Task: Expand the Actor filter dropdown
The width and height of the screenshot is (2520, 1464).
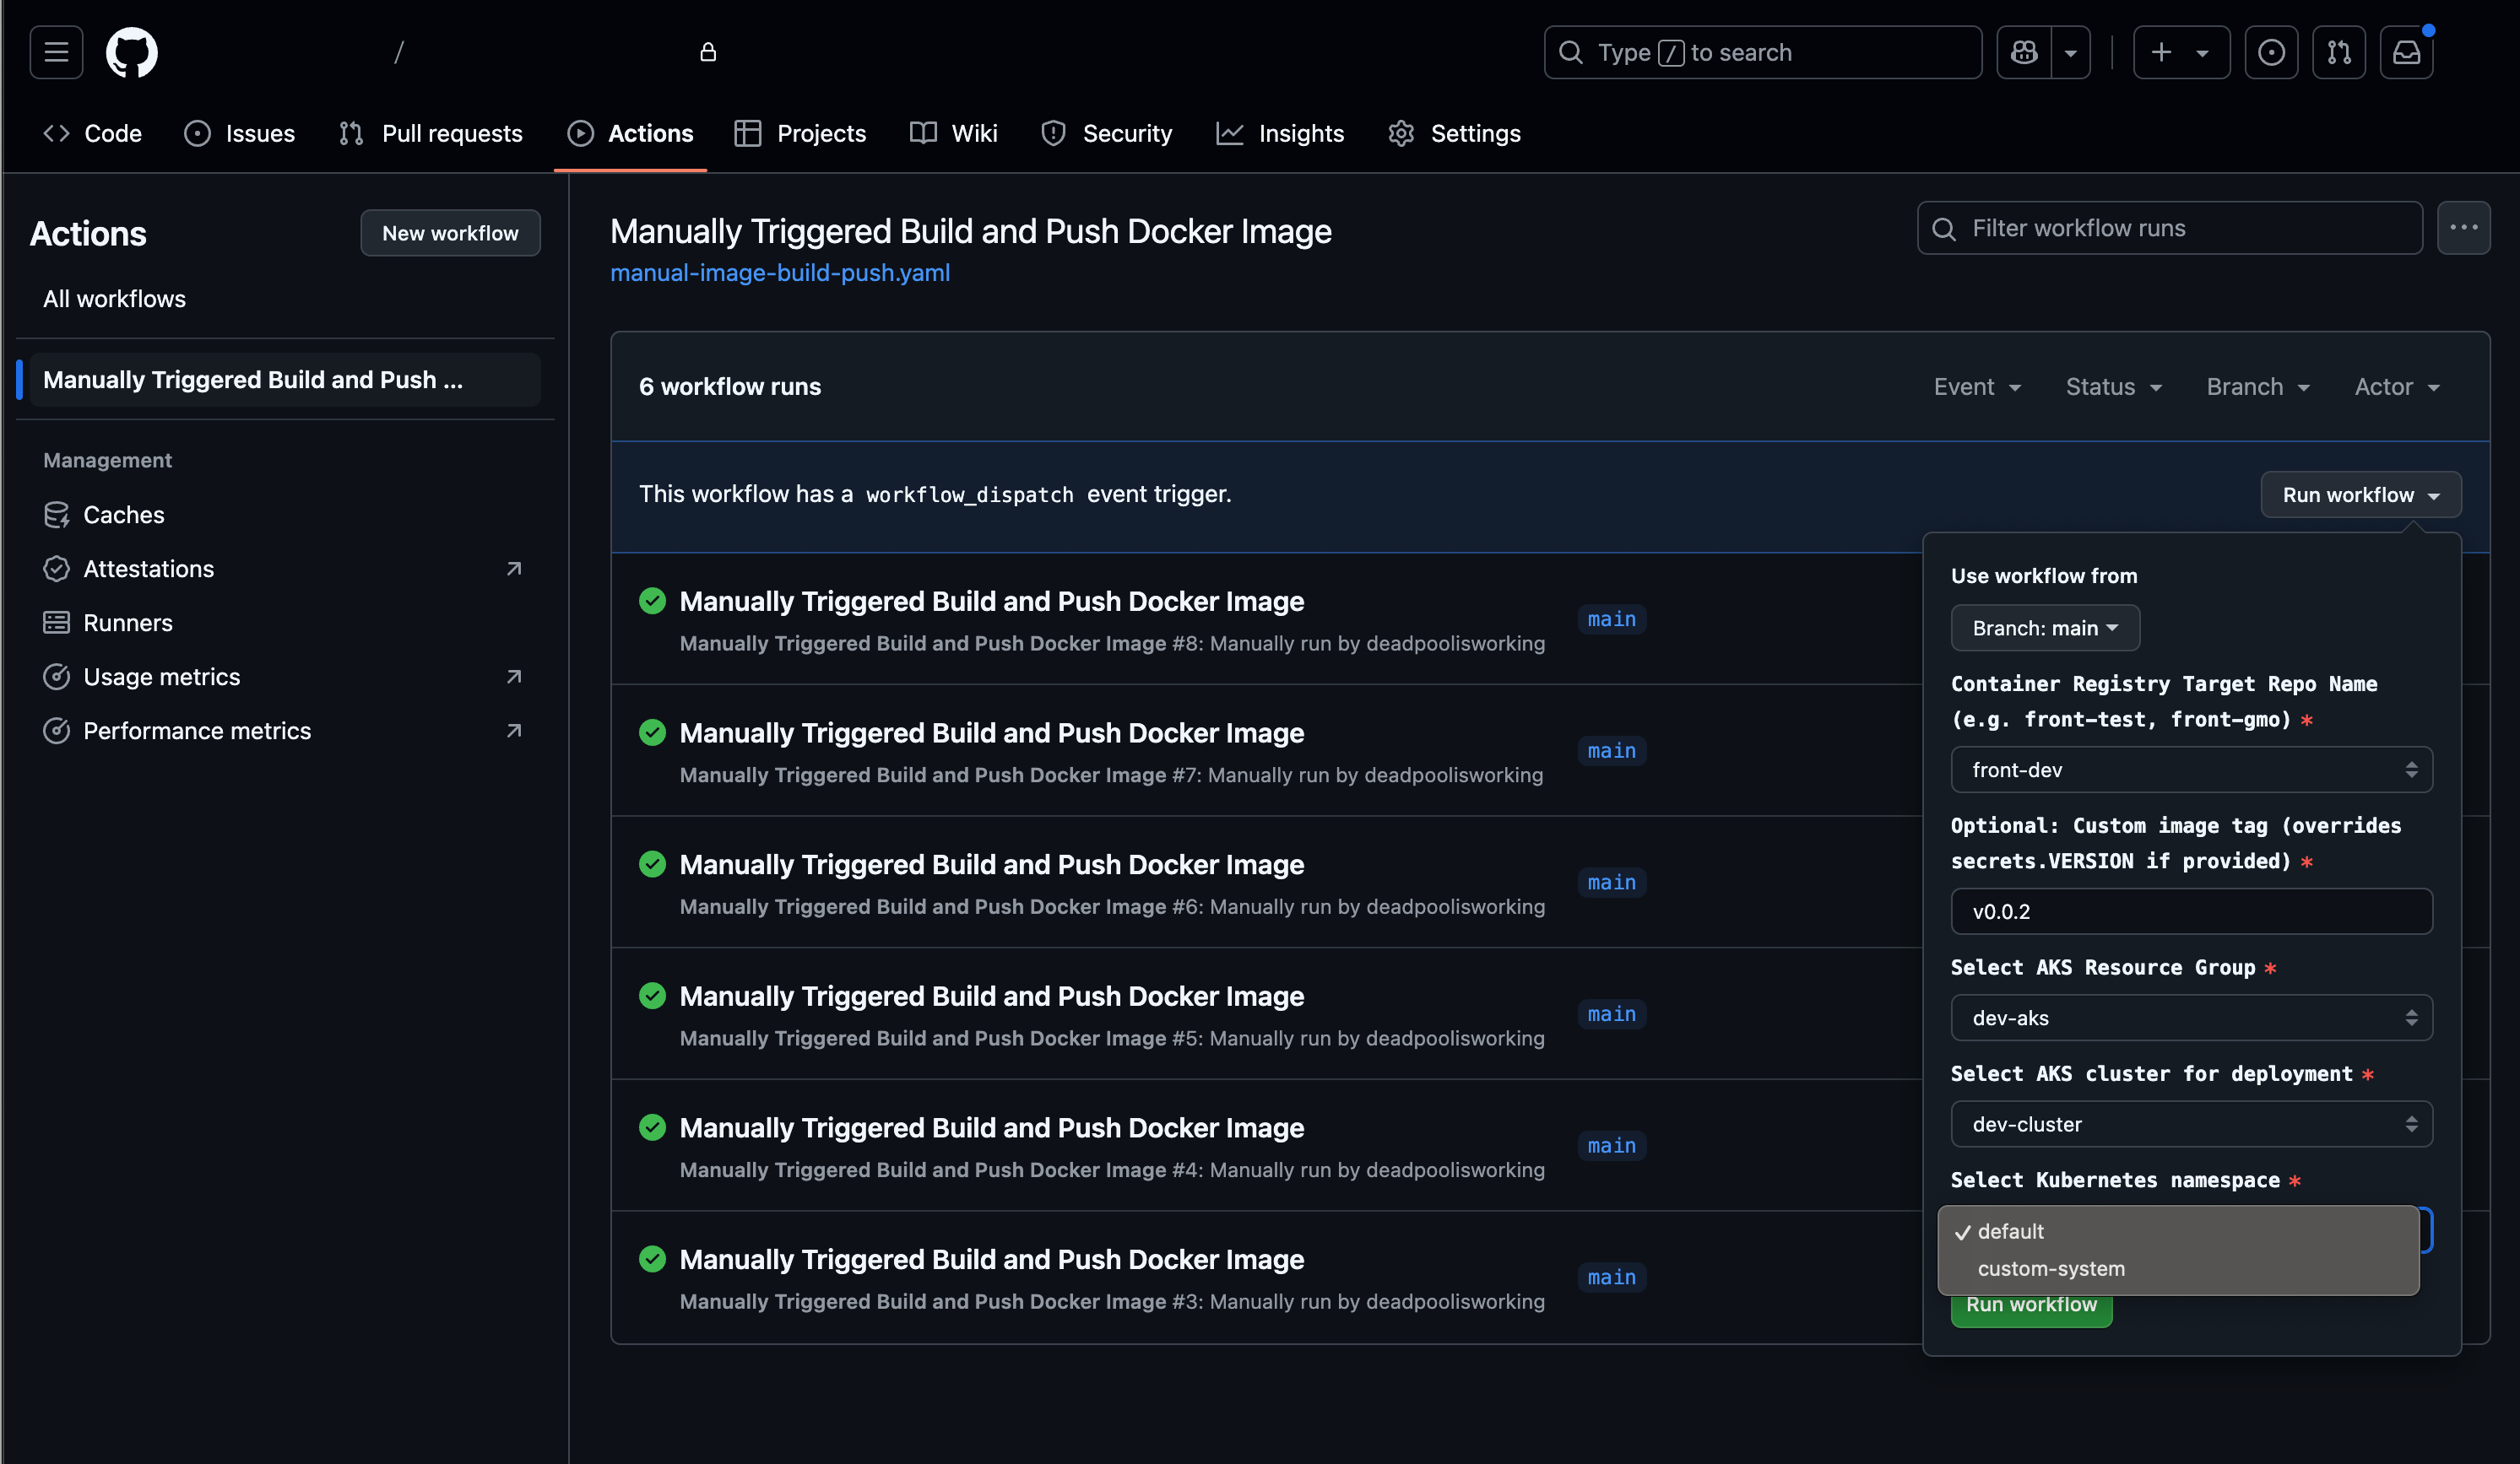Action: [2397, 386]
